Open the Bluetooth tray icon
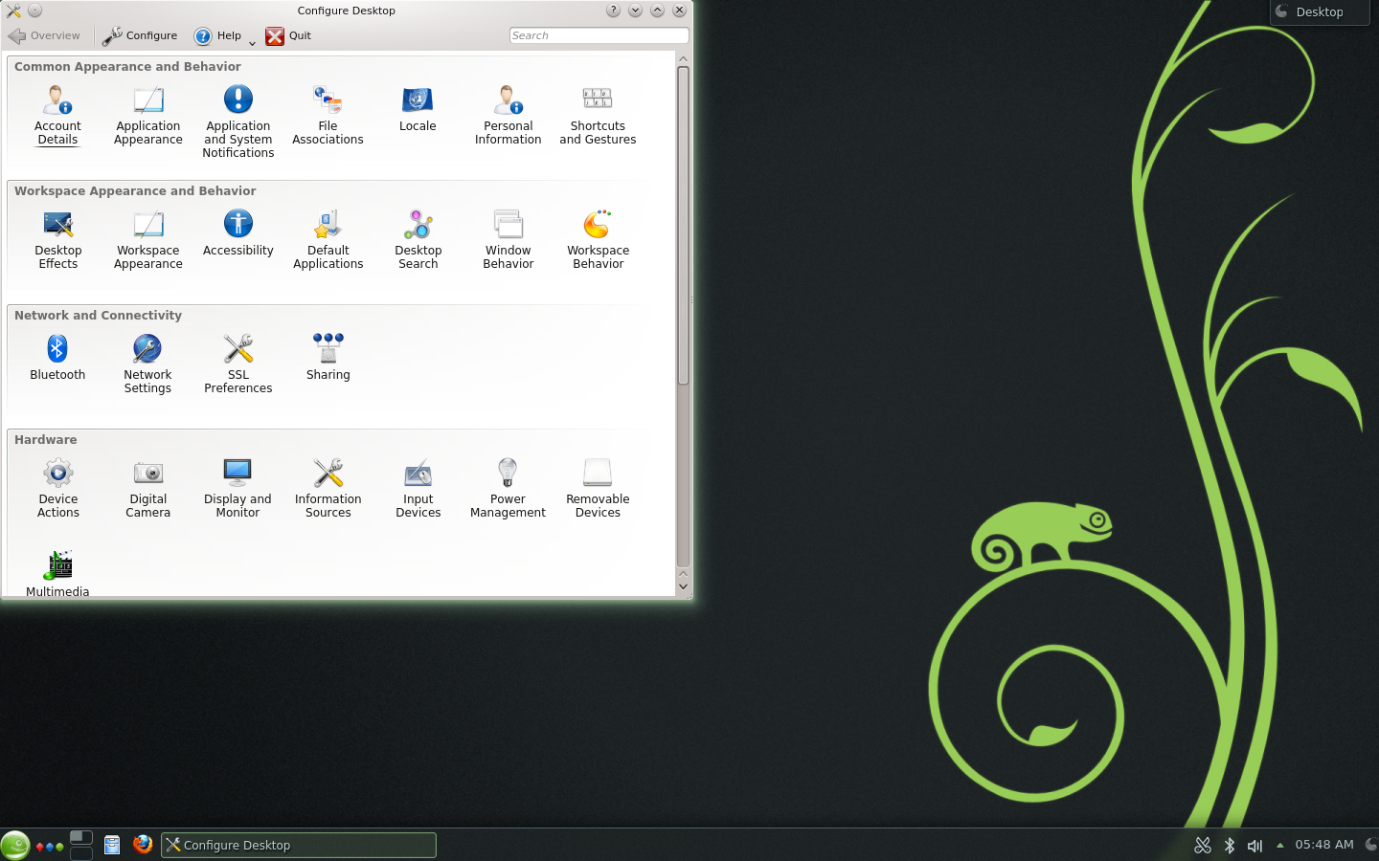The image size is (1379, 861). click(1230, 846)
